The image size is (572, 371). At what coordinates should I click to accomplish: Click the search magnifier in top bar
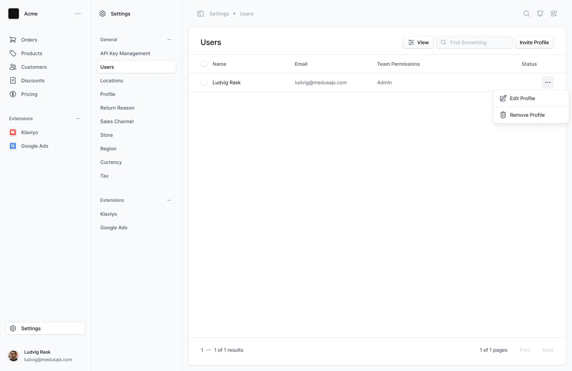527,14
